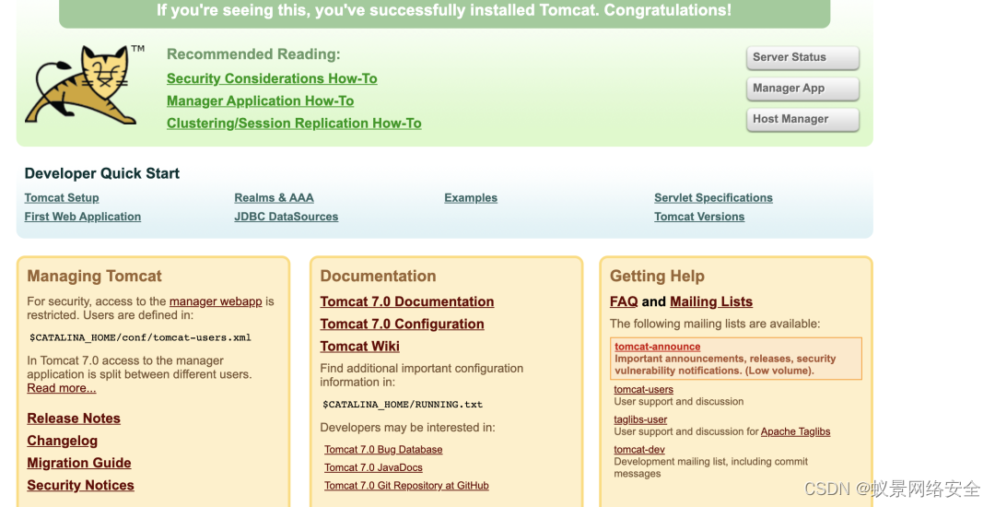Open Security Considerations How-To link

[272, 78]
